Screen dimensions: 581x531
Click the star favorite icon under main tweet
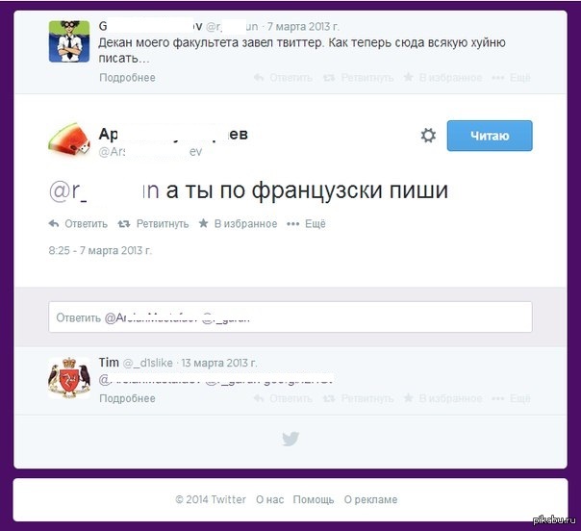pyautogui.click(x=203, y=223)
